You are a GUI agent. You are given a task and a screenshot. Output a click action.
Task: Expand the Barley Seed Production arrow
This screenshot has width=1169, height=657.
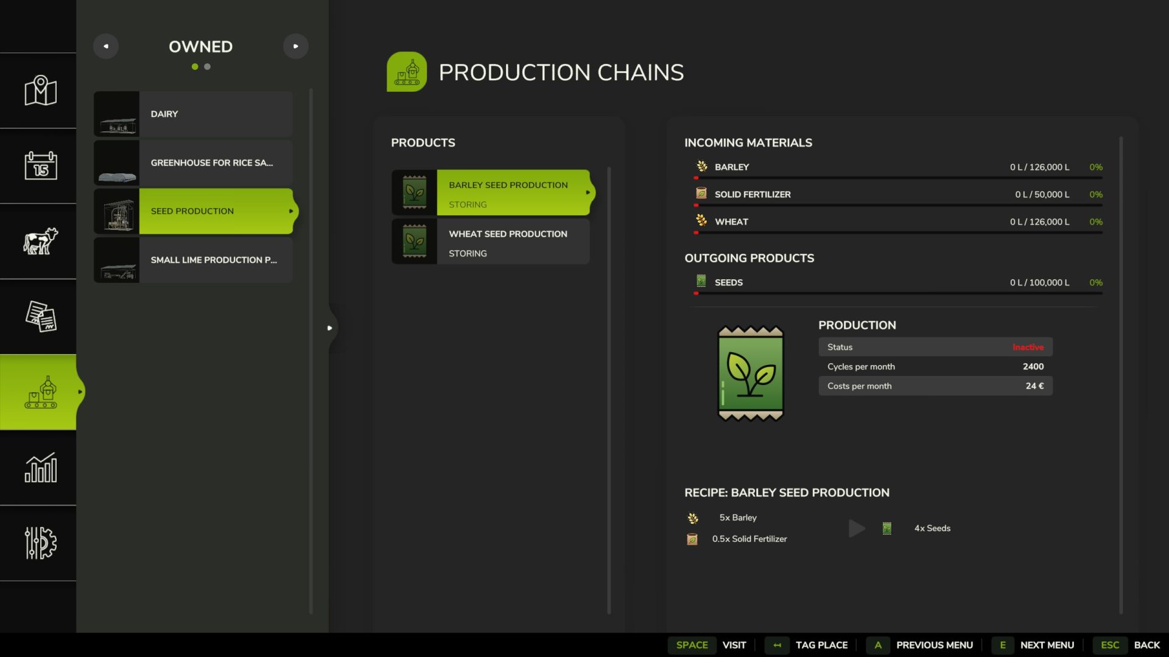588,192
